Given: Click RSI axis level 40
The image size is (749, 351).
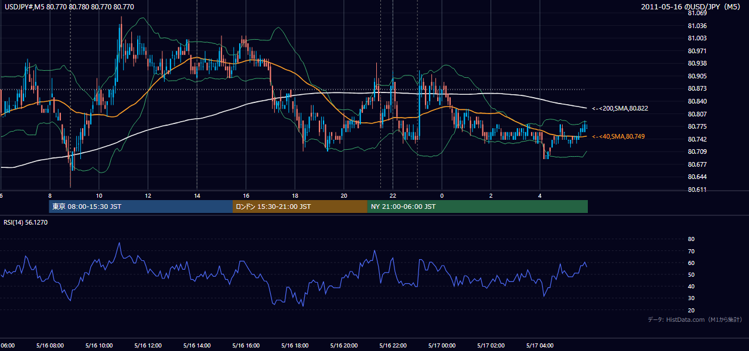Looking at the screenshot, I should point(692,286).
